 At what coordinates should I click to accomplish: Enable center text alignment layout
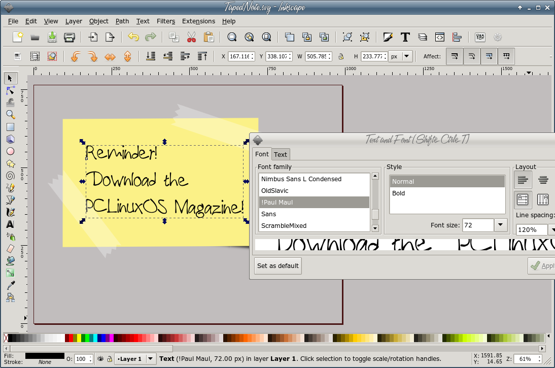(x=543, y=180)
